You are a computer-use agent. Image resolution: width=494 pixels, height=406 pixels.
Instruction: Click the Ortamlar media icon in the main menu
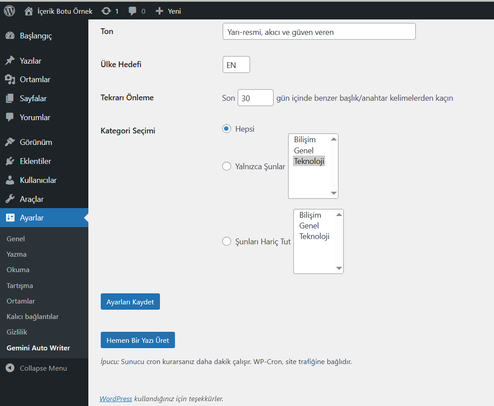click(x=10, y=80)
